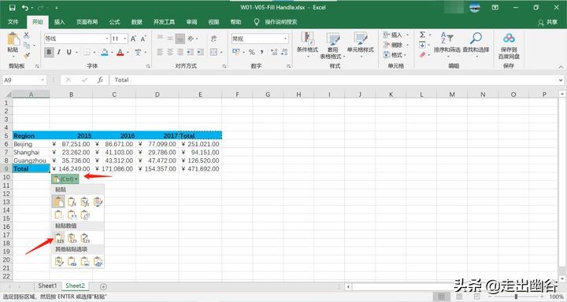Toggle center text alignment button
The height and width of the screenshot is (302, 567).
170,53
